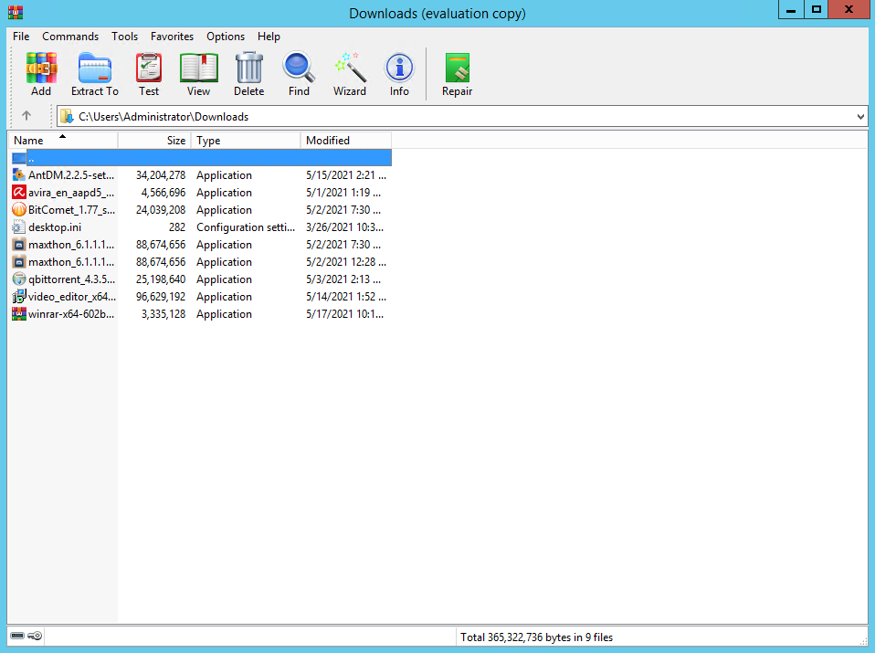Expand the address path dropdown arrow
The image size is (875, 653).
point(860,117)
